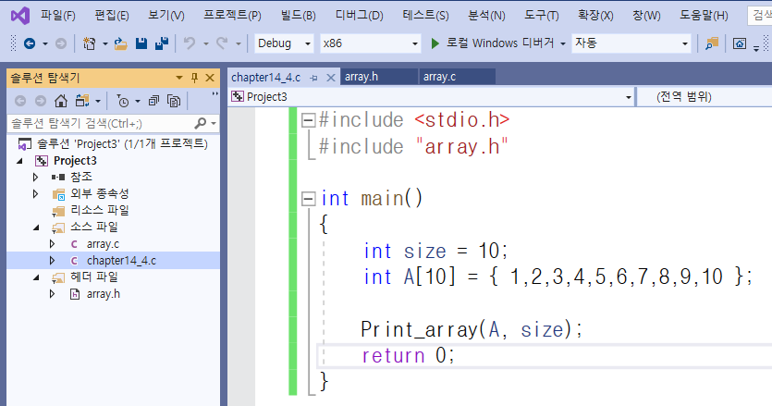This screenshot has width=772, height=406.
Task: Open the 도구(T) menu
Action: pyautogui.click(x=541, y=16)
